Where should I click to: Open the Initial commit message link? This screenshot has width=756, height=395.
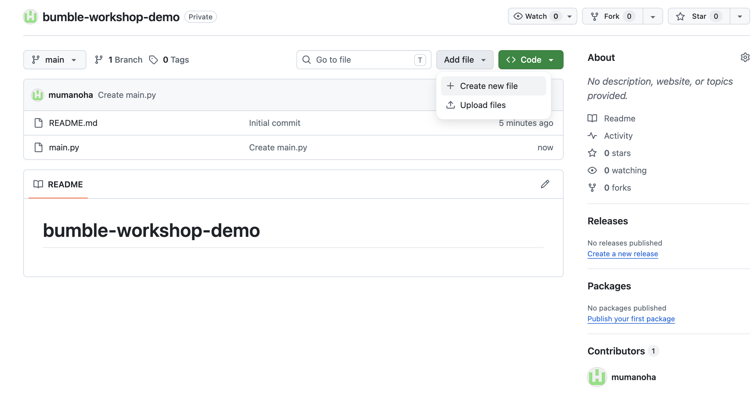tap(275, 123)
